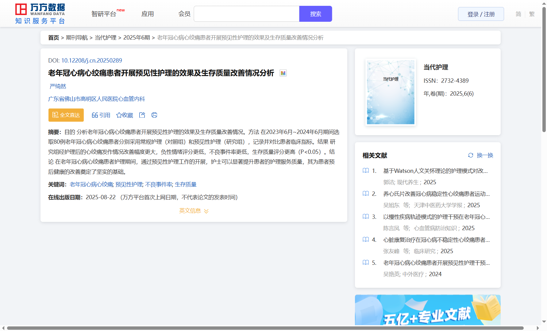This screenshot has height=331, width=547.
Task: Expand the 英文信息 section
Action: tap(194, 211)
